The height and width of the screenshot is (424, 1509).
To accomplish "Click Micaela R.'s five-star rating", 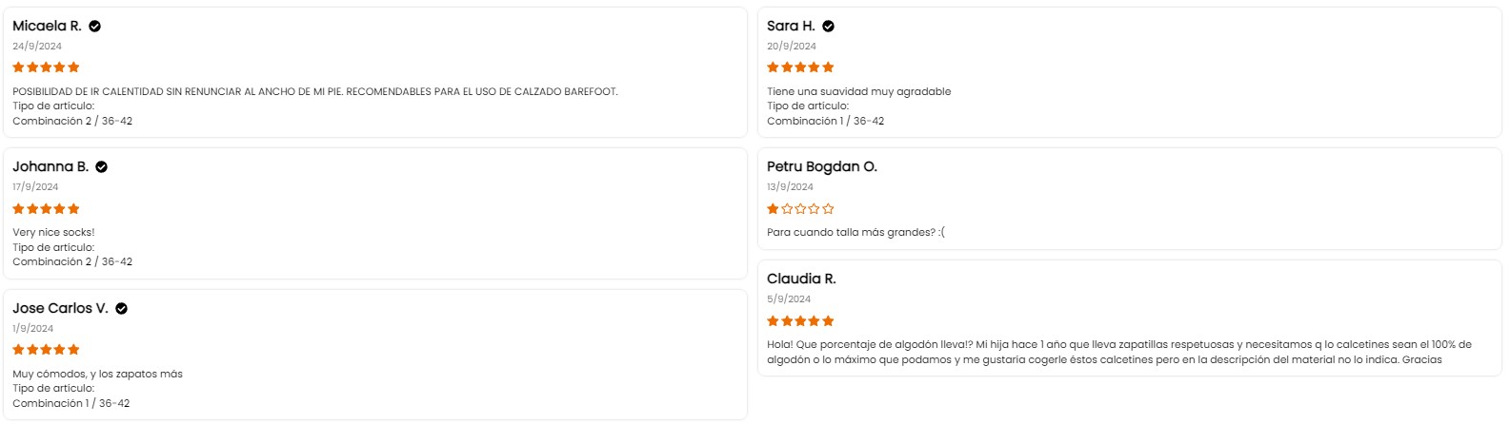I will pos(46,67).
